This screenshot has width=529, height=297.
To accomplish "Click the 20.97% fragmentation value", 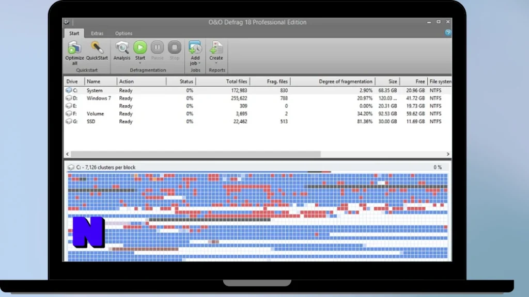I will coord(365,98).
